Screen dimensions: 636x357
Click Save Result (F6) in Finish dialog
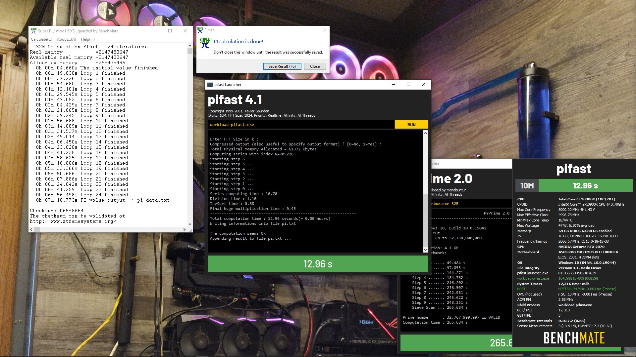(282, 66)
